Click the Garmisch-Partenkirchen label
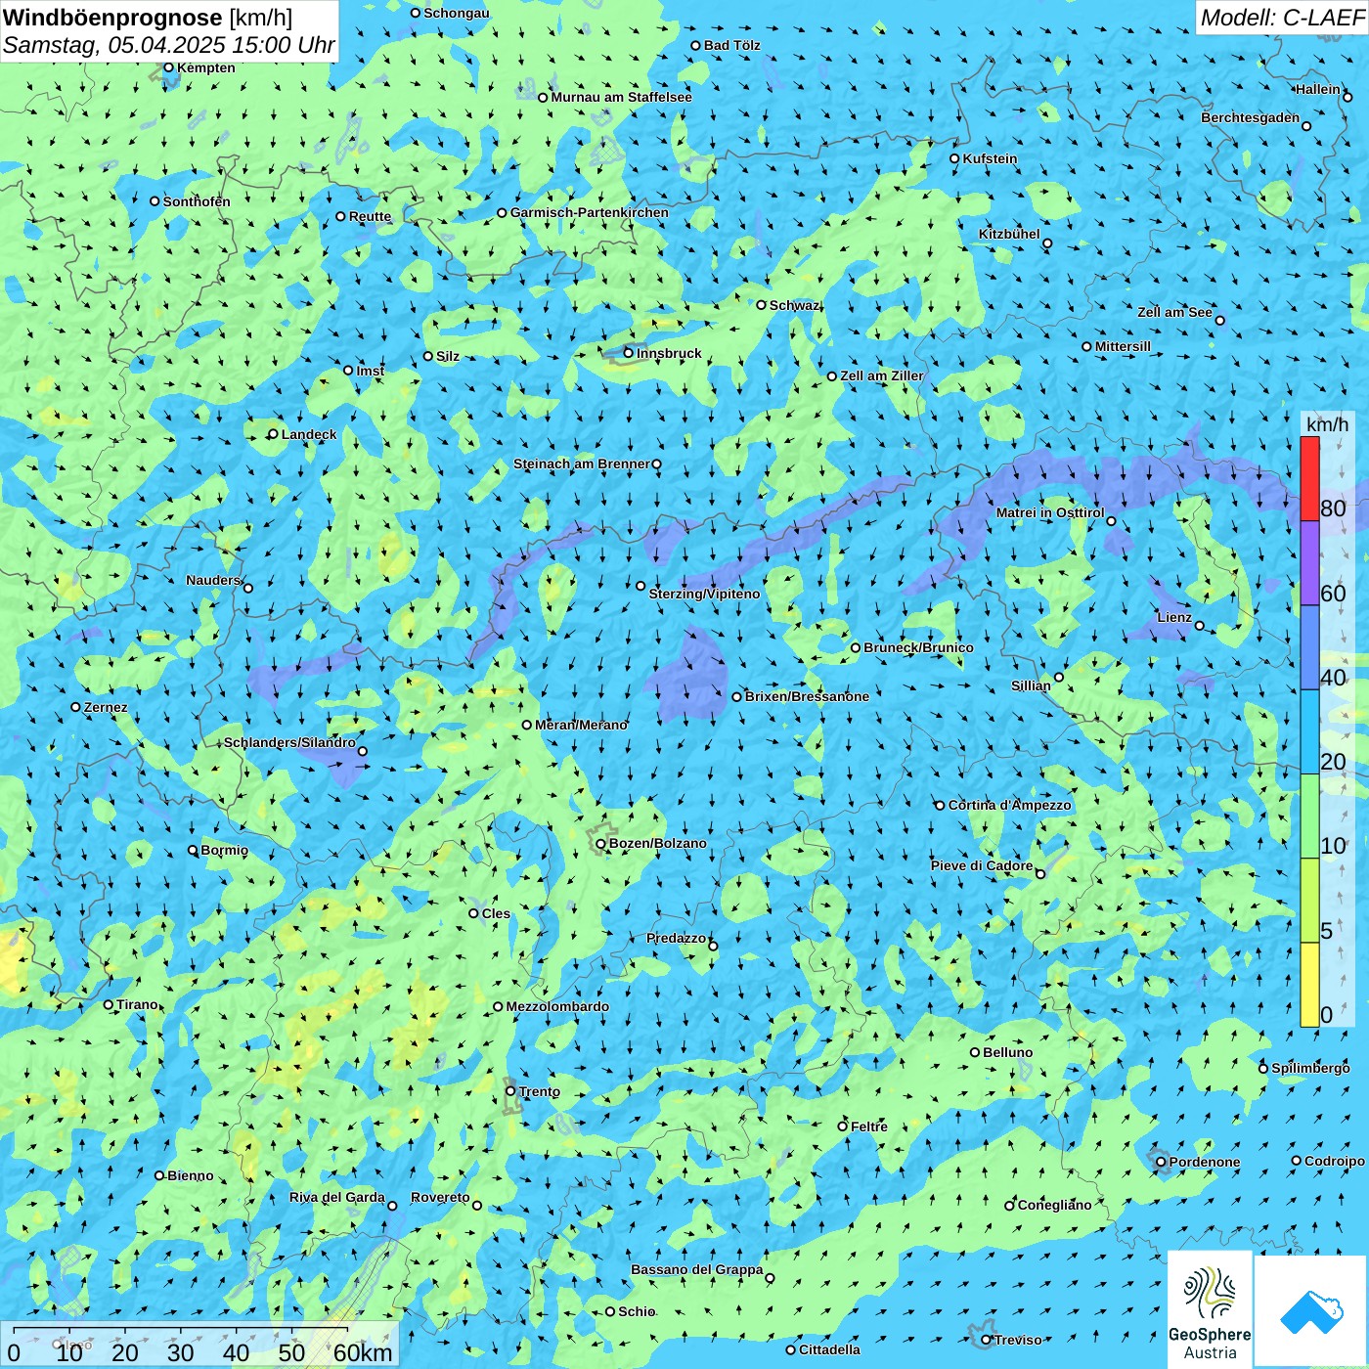The width and height of the screenshot is (1369, 1369). coord(590,212)
